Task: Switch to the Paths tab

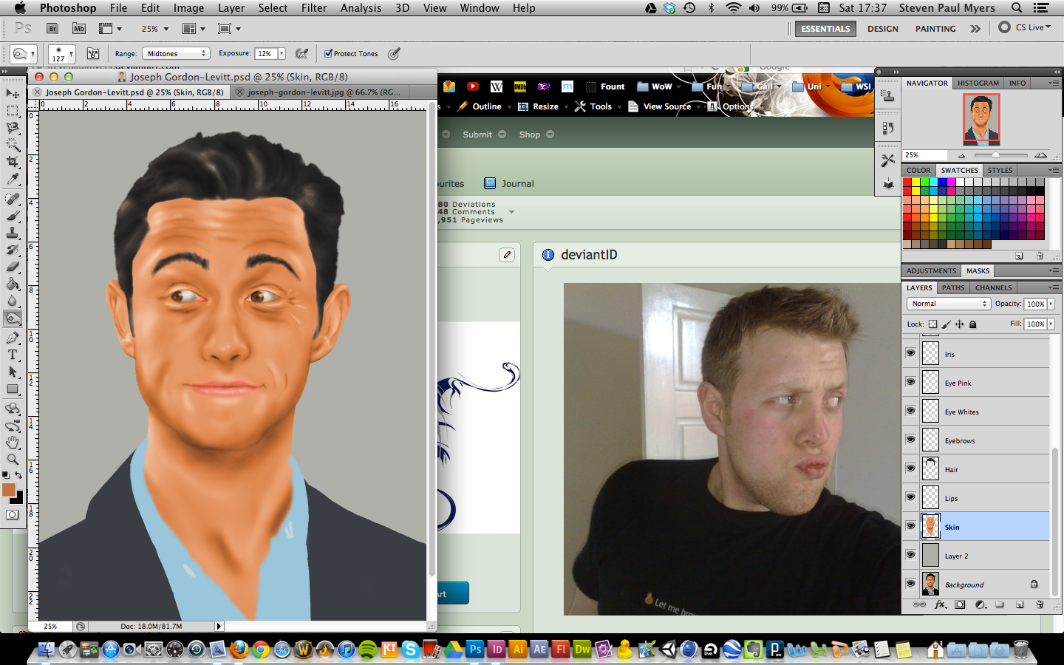Action: [953, 288]
